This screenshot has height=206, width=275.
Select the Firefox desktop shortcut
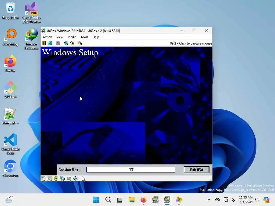tap(10, 63)
